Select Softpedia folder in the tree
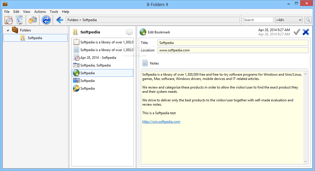This screenshot has height=171, width=315. (x=35, y=38)
